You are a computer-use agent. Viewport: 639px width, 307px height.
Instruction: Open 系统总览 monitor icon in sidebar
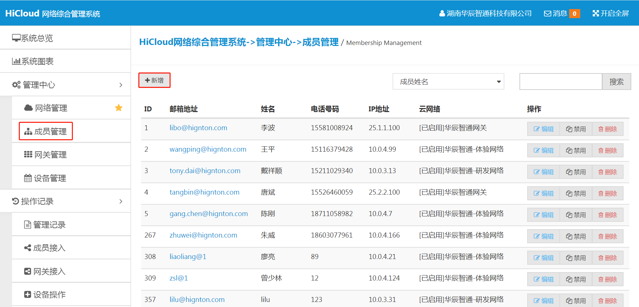tap(16, 38)
